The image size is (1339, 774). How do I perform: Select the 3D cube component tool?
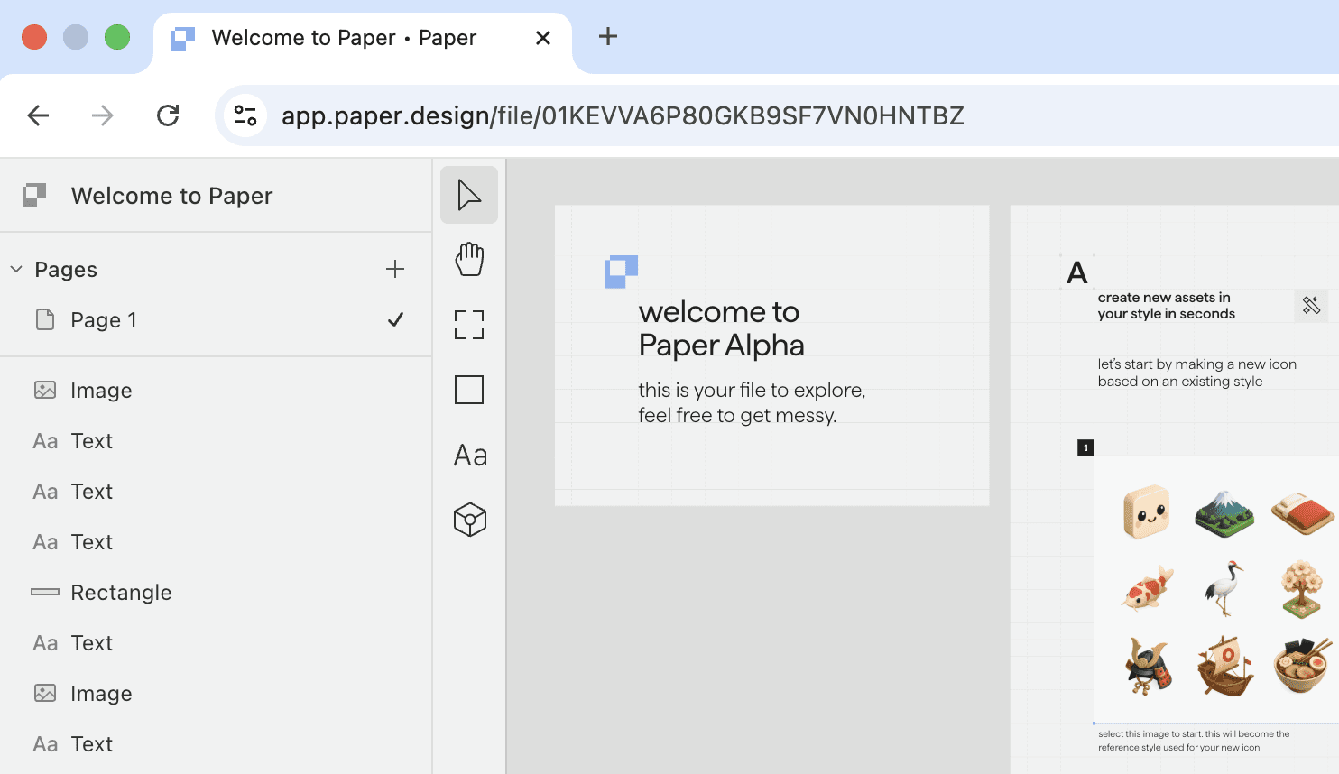469,520
